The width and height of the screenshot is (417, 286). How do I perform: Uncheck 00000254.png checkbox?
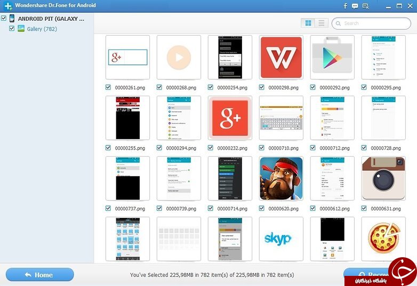click(x=210, y=87)
